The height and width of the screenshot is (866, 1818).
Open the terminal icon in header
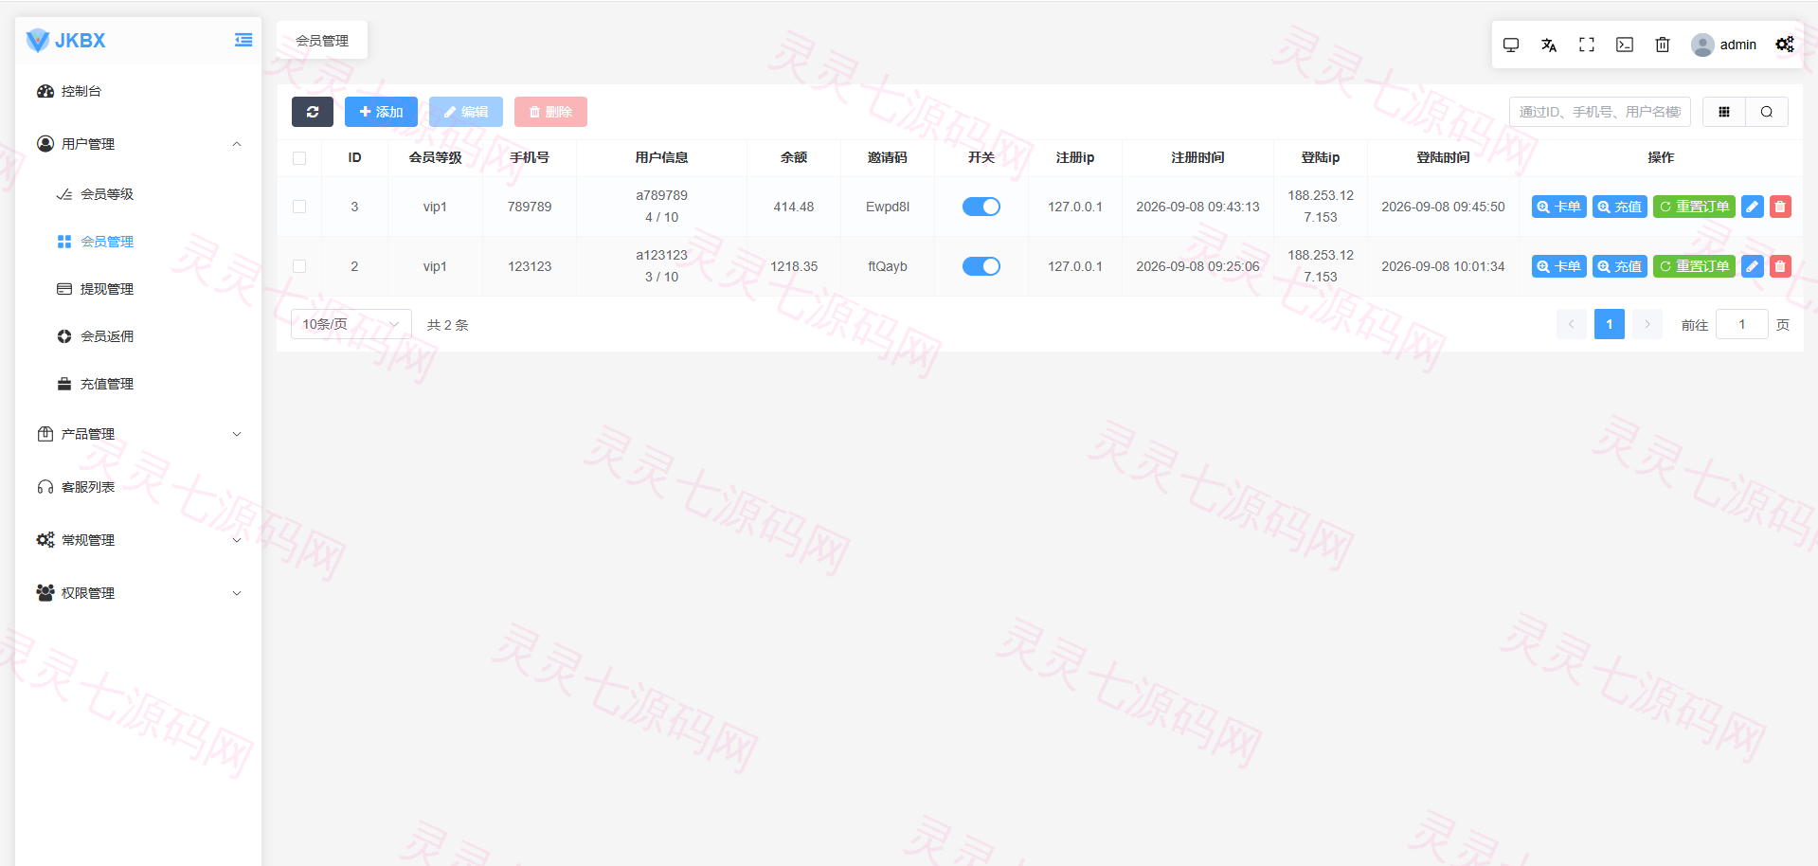point(1625,45)
